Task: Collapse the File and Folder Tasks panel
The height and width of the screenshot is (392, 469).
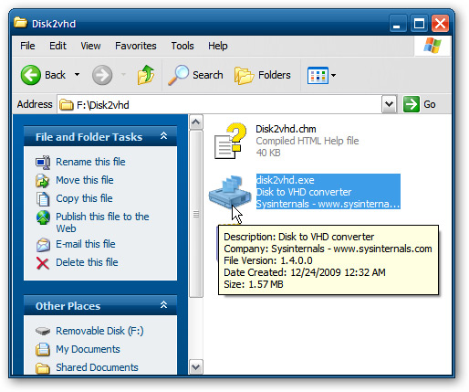Action: [163, 136]
